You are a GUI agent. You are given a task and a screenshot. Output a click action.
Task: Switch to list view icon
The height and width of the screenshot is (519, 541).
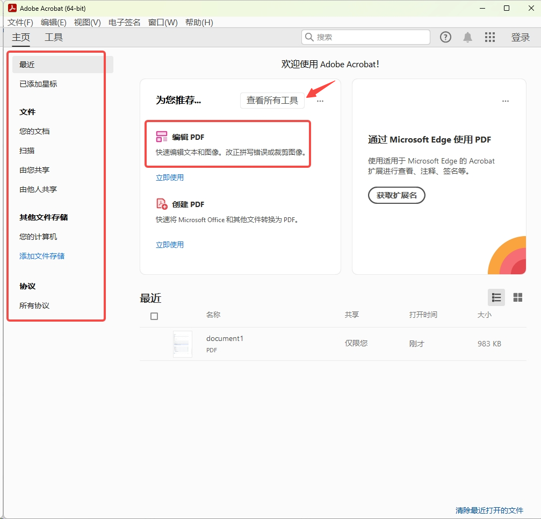click(x=496, y=297)
